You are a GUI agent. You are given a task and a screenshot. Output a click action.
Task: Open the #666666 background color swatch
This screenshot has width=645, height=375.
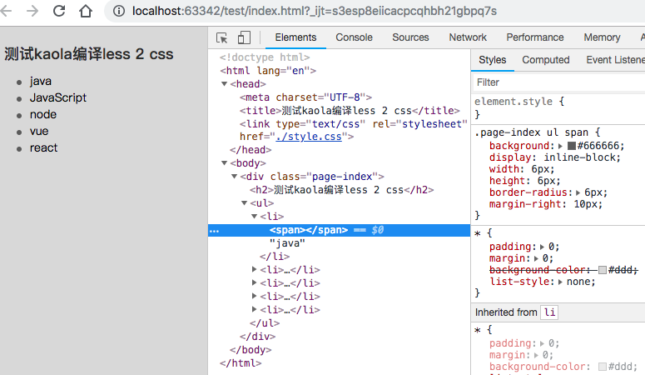[x=572, y=146]
